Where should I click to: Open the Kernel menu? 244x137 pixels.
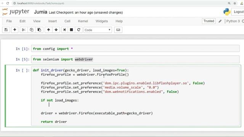click(83, 21)
